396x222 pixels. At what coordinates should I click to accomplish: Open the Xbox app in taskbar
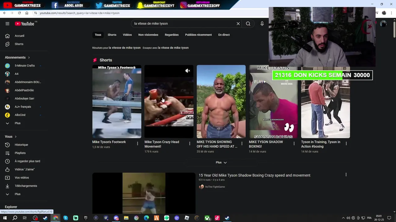pos(207,218)
